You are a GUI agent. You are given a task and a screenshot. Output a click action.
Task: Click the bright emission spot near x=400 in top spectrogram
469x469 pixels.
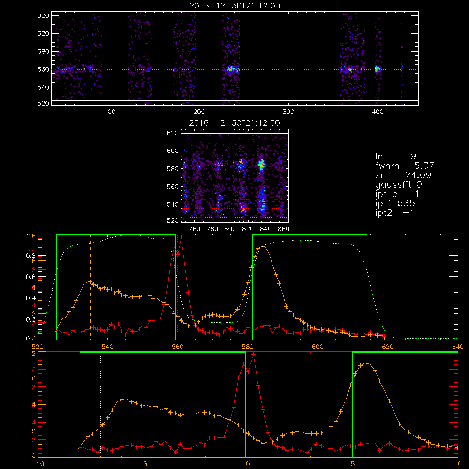click(377, 69)
